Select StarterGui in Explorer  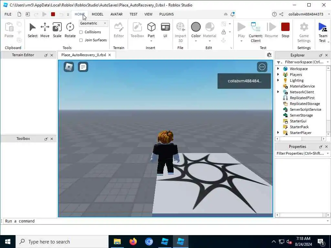point(298,121)
